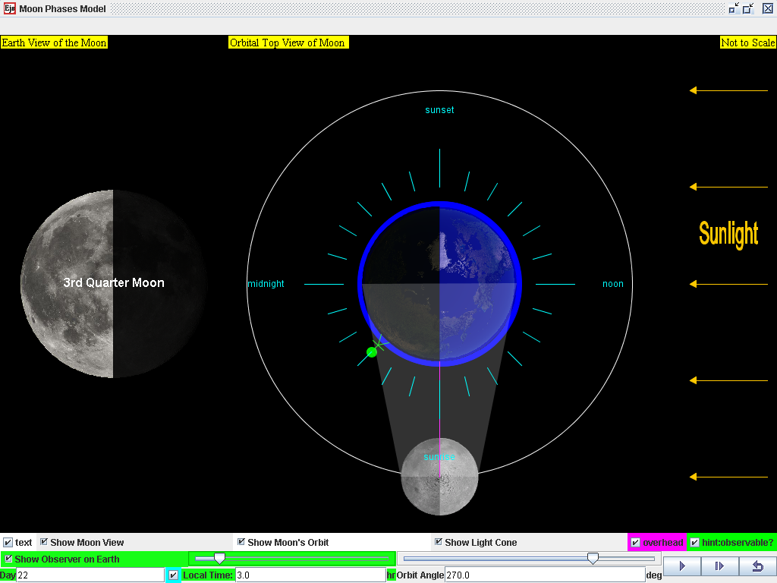Disable Show Moon's Orbit
Screen dimensions: 777x583
click(242, 542)
